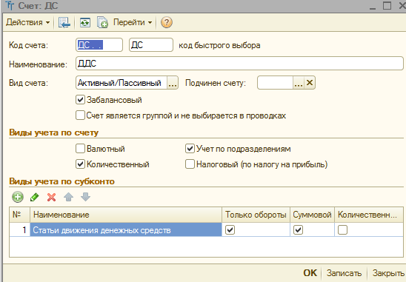406x282 pixels.
Task: Click the green add subconto icon
Action: [18, 197]
